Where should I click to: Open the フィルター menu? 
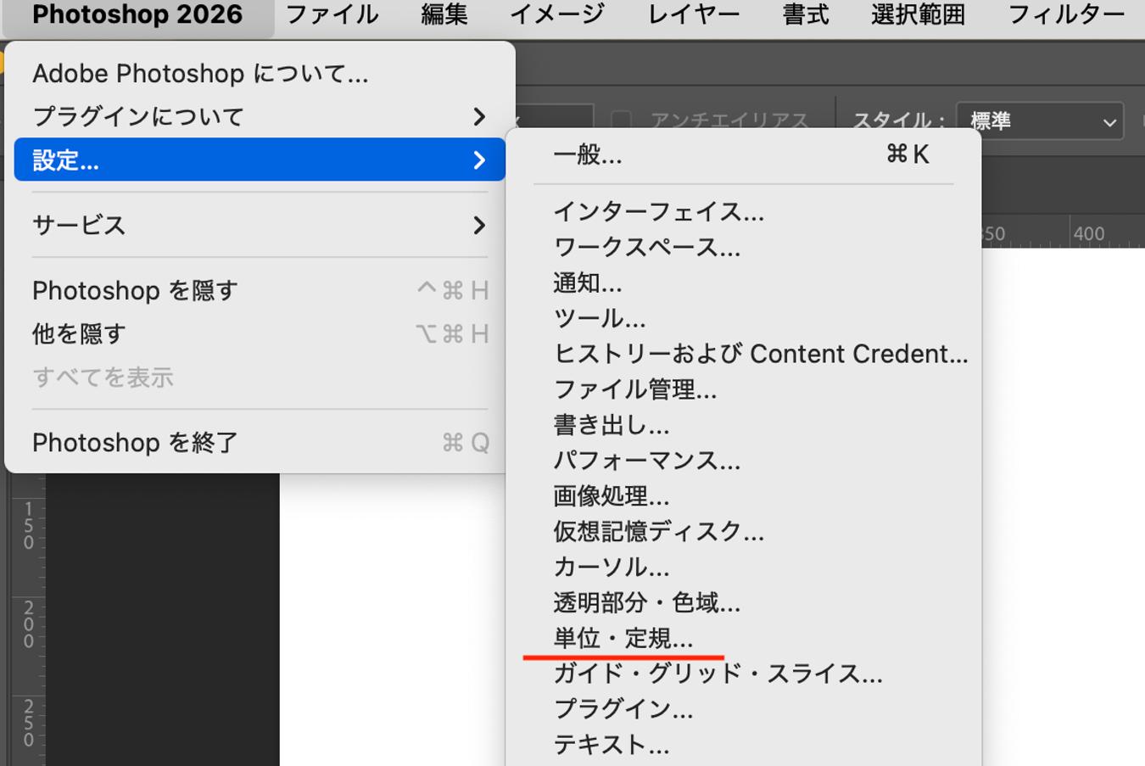pos(1066,15)
